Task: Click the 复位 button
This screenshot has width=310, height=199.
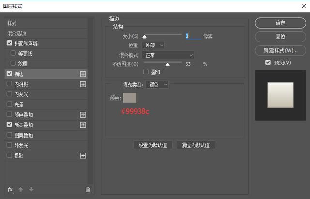Action: (x=280, y=37)
